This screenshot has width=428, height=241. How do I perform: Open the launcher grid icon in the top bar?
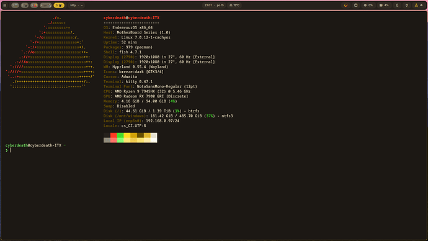click(4, 5)
